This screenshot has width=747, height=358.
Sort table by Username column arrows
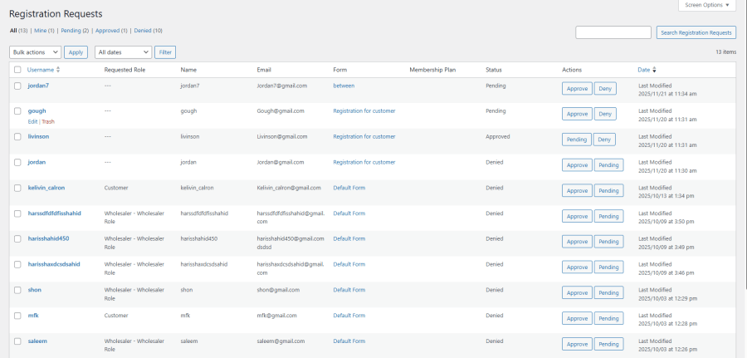point(58,70)
